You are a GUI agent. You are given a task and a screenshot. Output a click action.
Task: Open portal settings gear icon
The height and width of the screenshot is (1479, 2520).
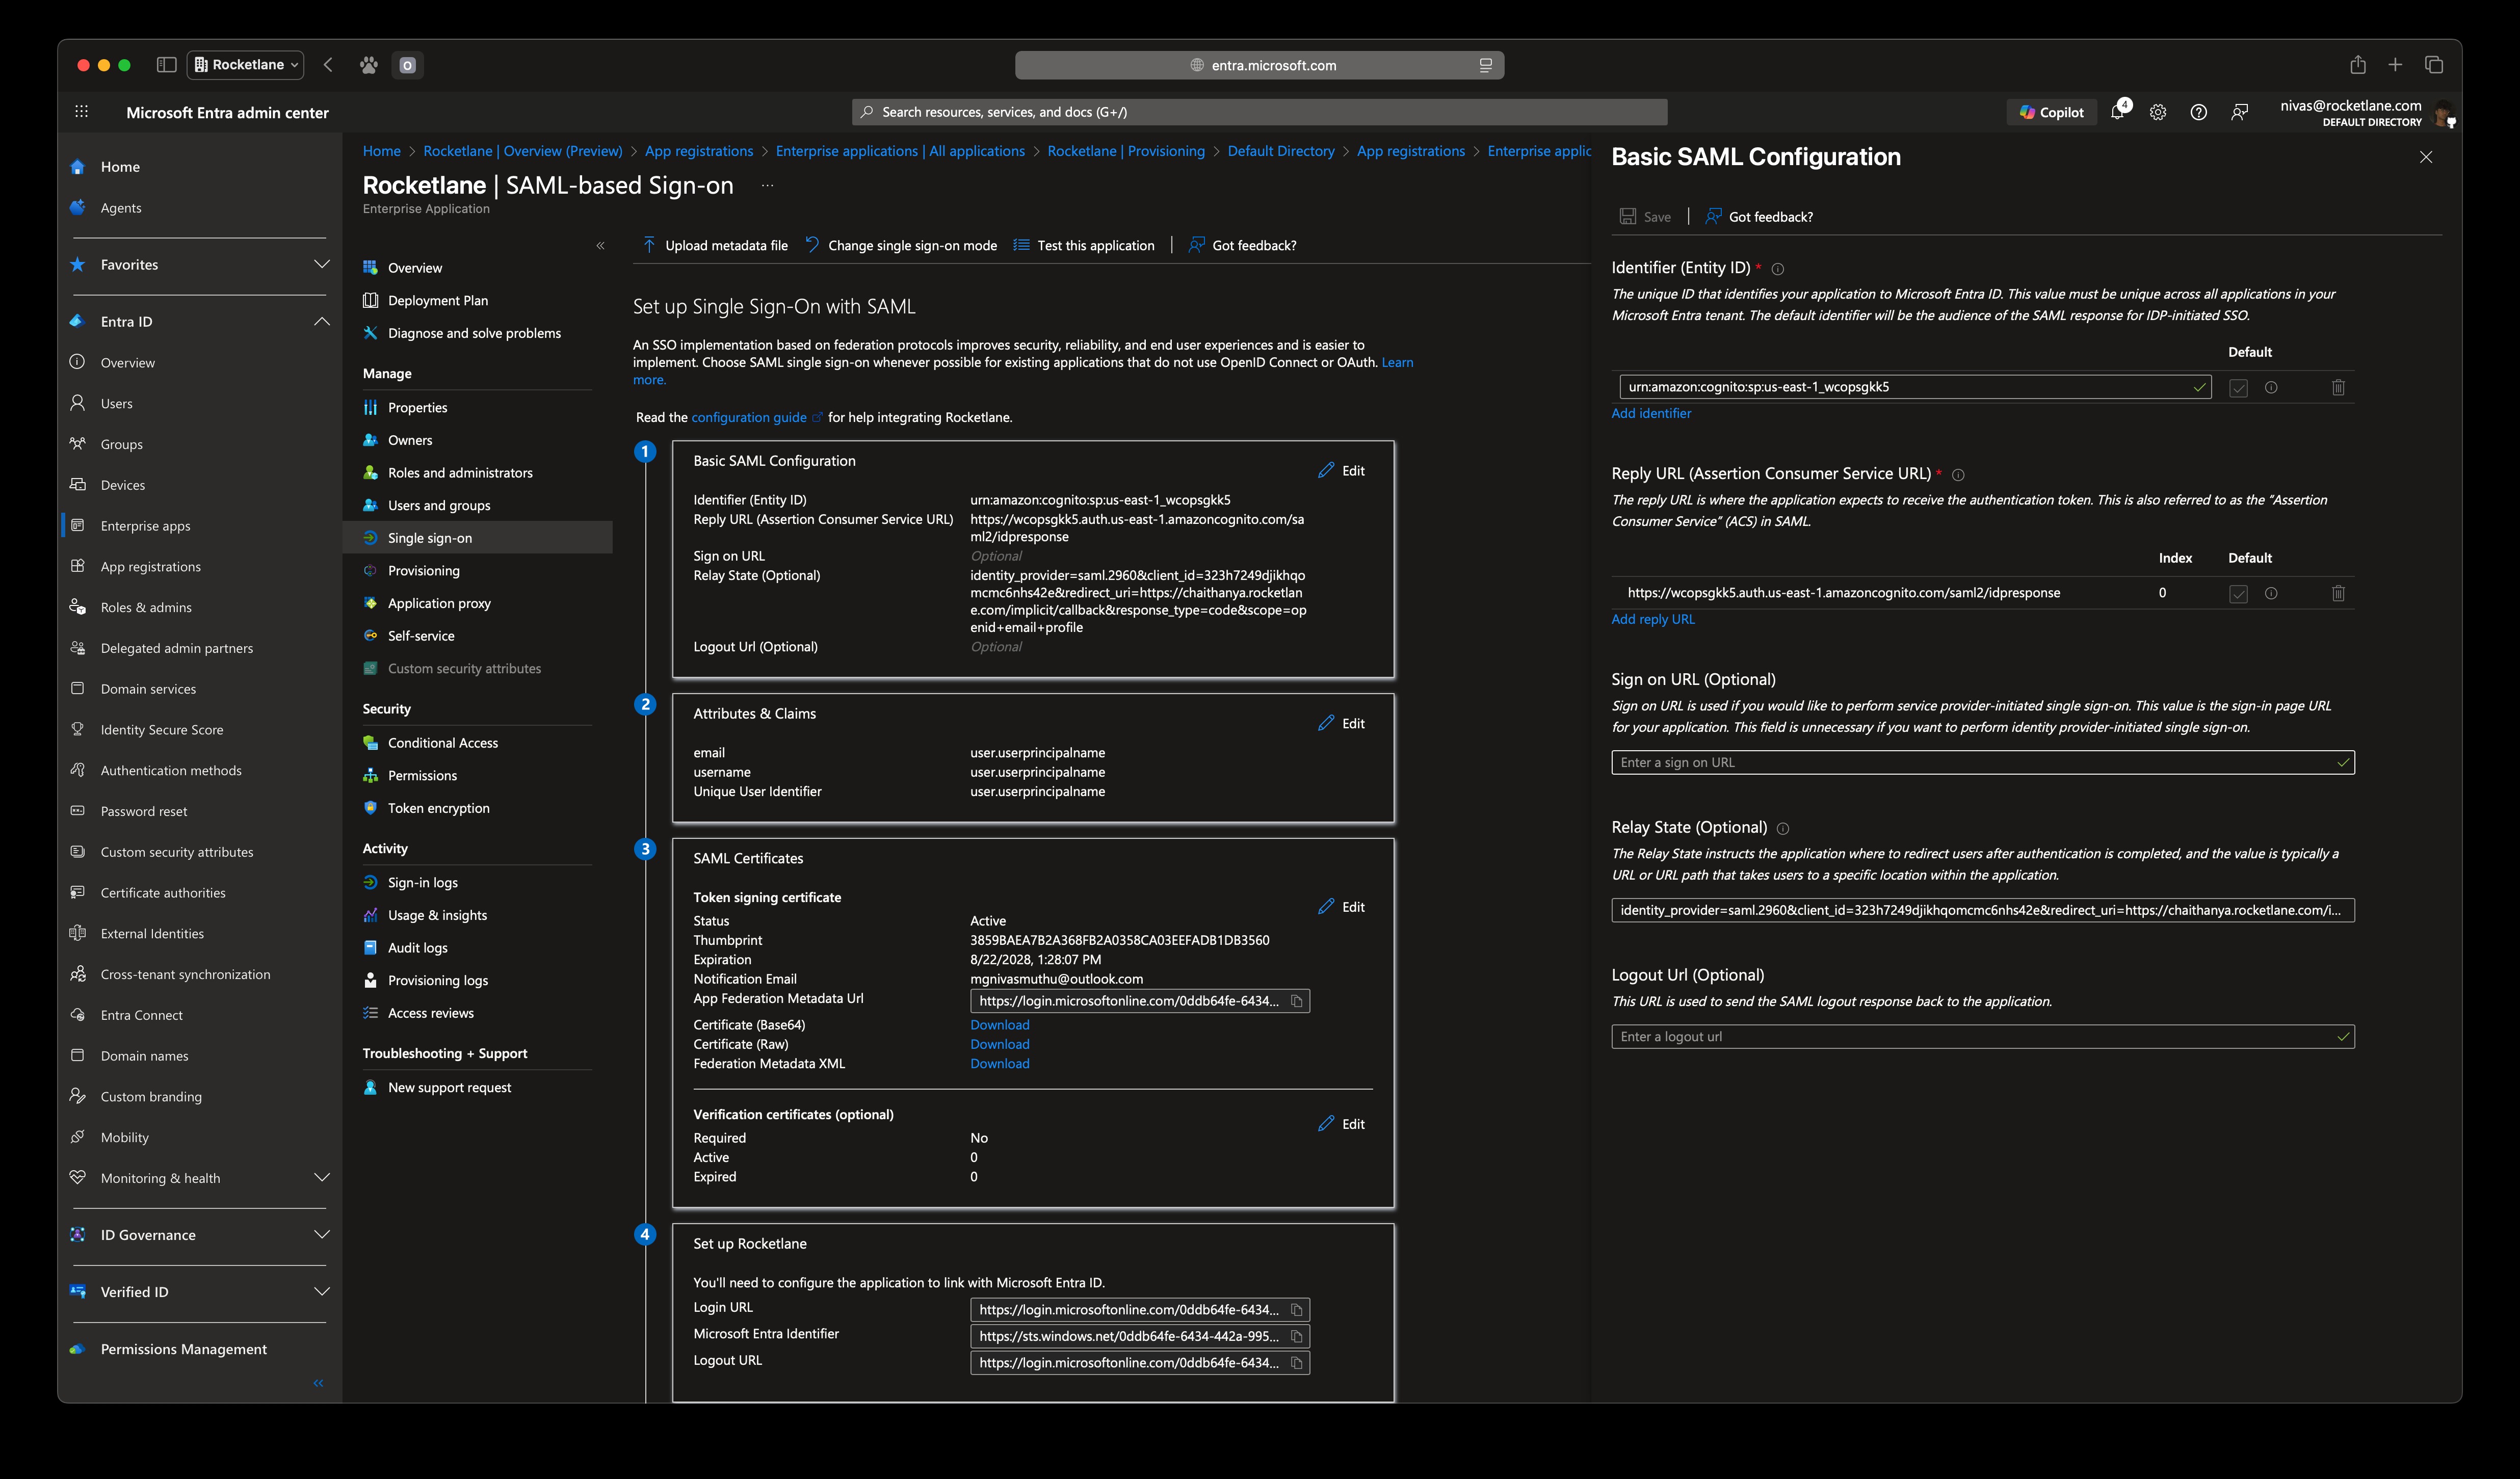tap(2158, 112)
